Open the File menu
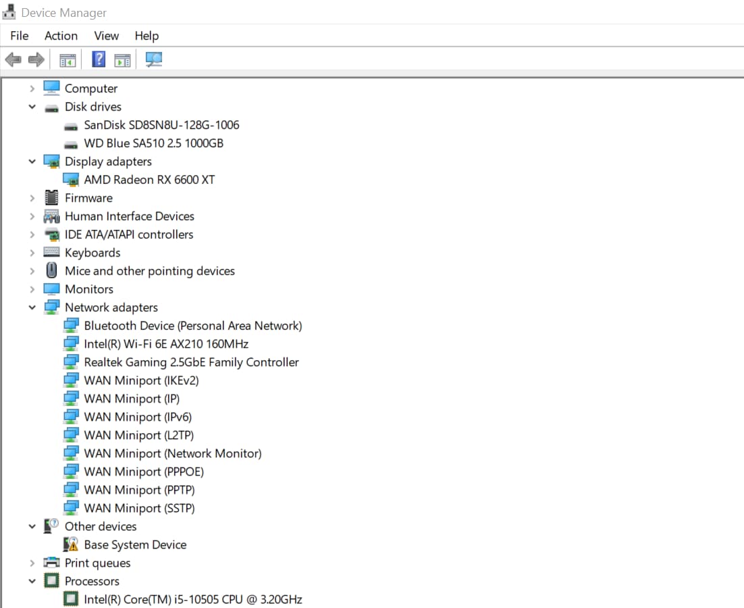Image resolution: width=744 pixels, height=608 pixels. coord(19,36)
